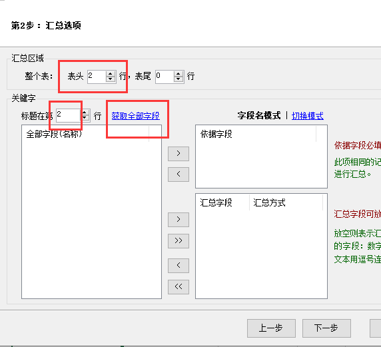Click the 切换模式 link
This screenshot has height=347, width=381.
coord(307,116)
